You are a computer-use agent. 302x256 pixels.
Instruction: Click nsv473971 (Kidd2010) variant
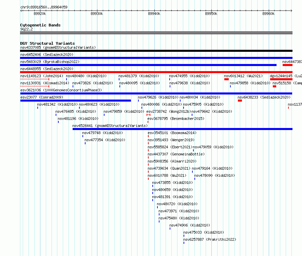click(x=179, y=211)
